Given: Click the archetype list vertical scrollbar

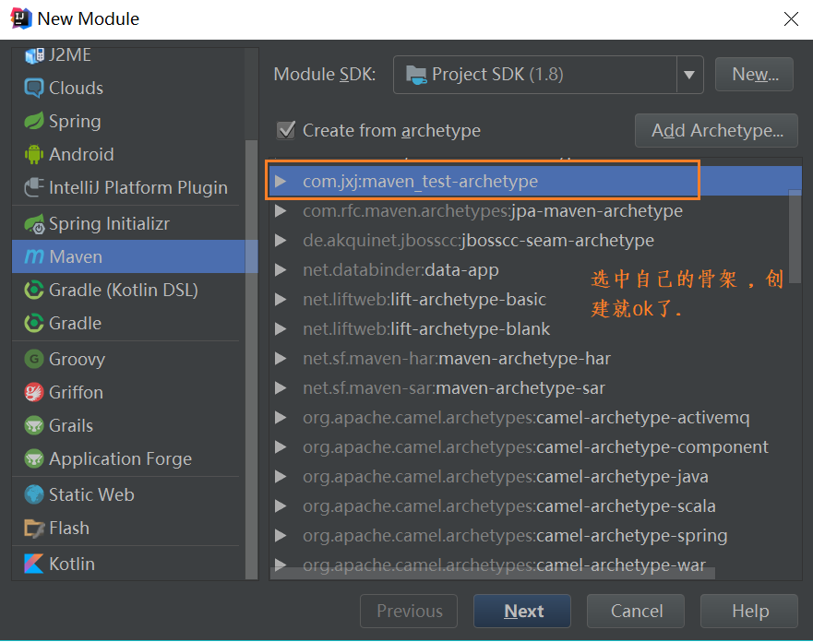Looking at the screenshot, I should 795,236.
